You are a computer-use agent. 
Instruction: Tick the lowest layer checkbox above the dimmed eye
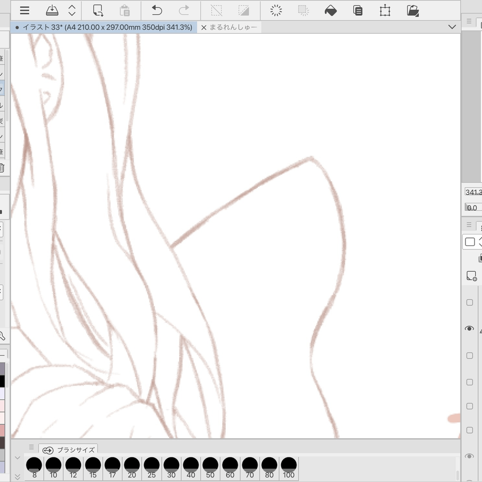469,430
